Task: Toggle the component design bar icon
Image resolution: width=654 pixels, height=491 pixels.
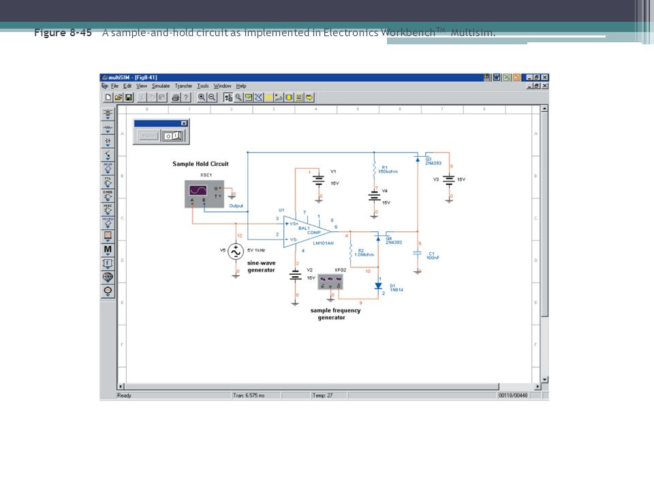Action: [228, 98]
